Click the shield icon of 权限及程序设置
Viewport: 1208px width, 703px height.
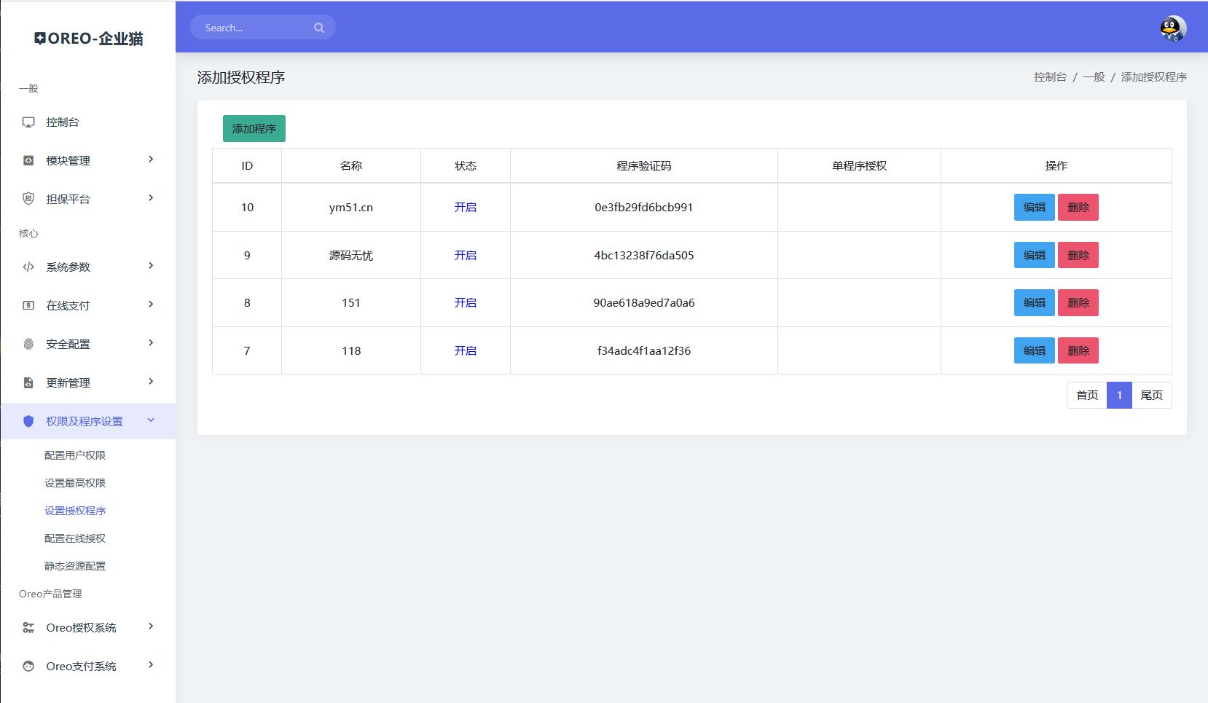(28, 420)
